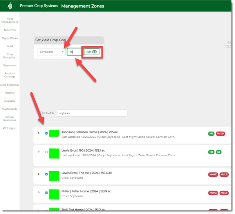The image size is (235, 214).
Task: Open Advisor Resources in the sidebar
Action: (10, 119)
